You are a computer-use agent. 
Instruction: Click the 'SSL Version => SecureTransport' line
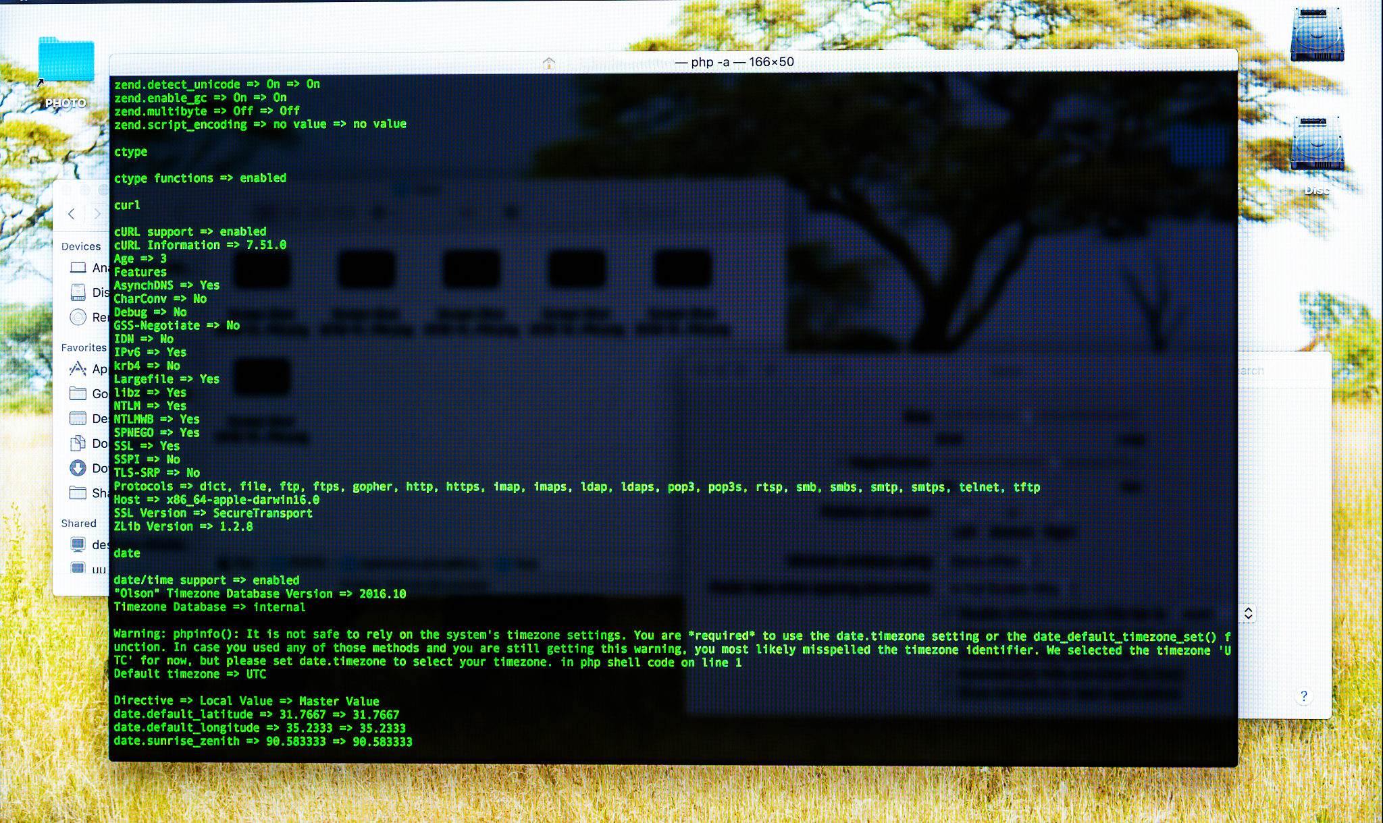pos(213,513)
